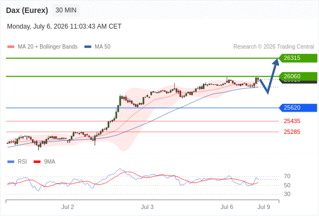This screenshot has height=216, width=319.
Task: Click the 30 MIN timeframe badge
Action: [66, 10]
